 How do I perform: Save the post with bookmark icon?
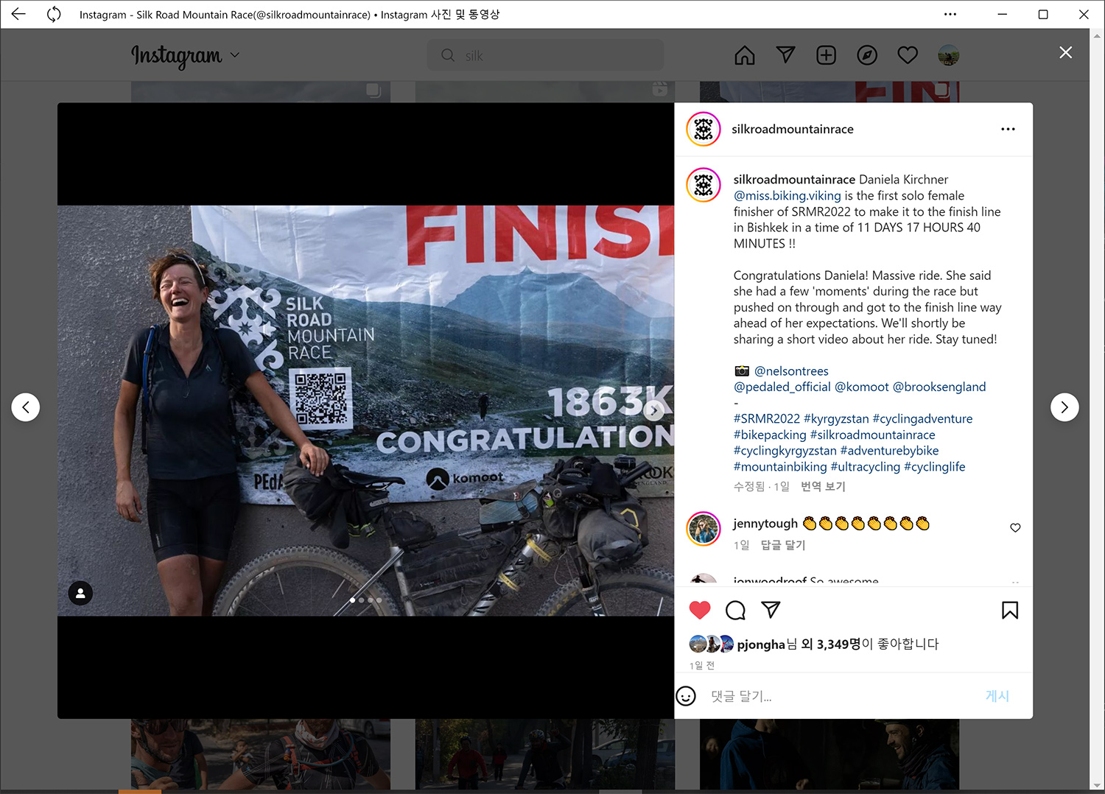pos(1010,610)
